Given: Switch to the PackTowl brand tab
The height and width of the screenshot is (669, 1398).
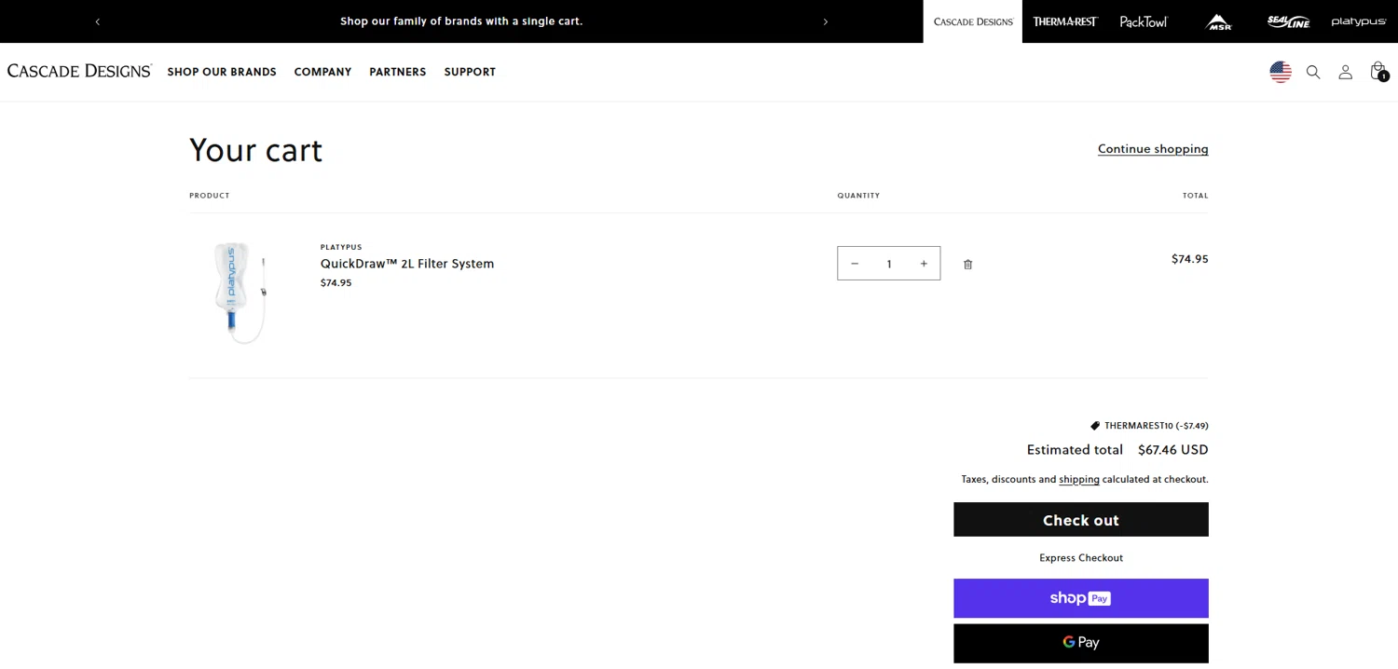Looking at the screenshot, I should 1144,21.
